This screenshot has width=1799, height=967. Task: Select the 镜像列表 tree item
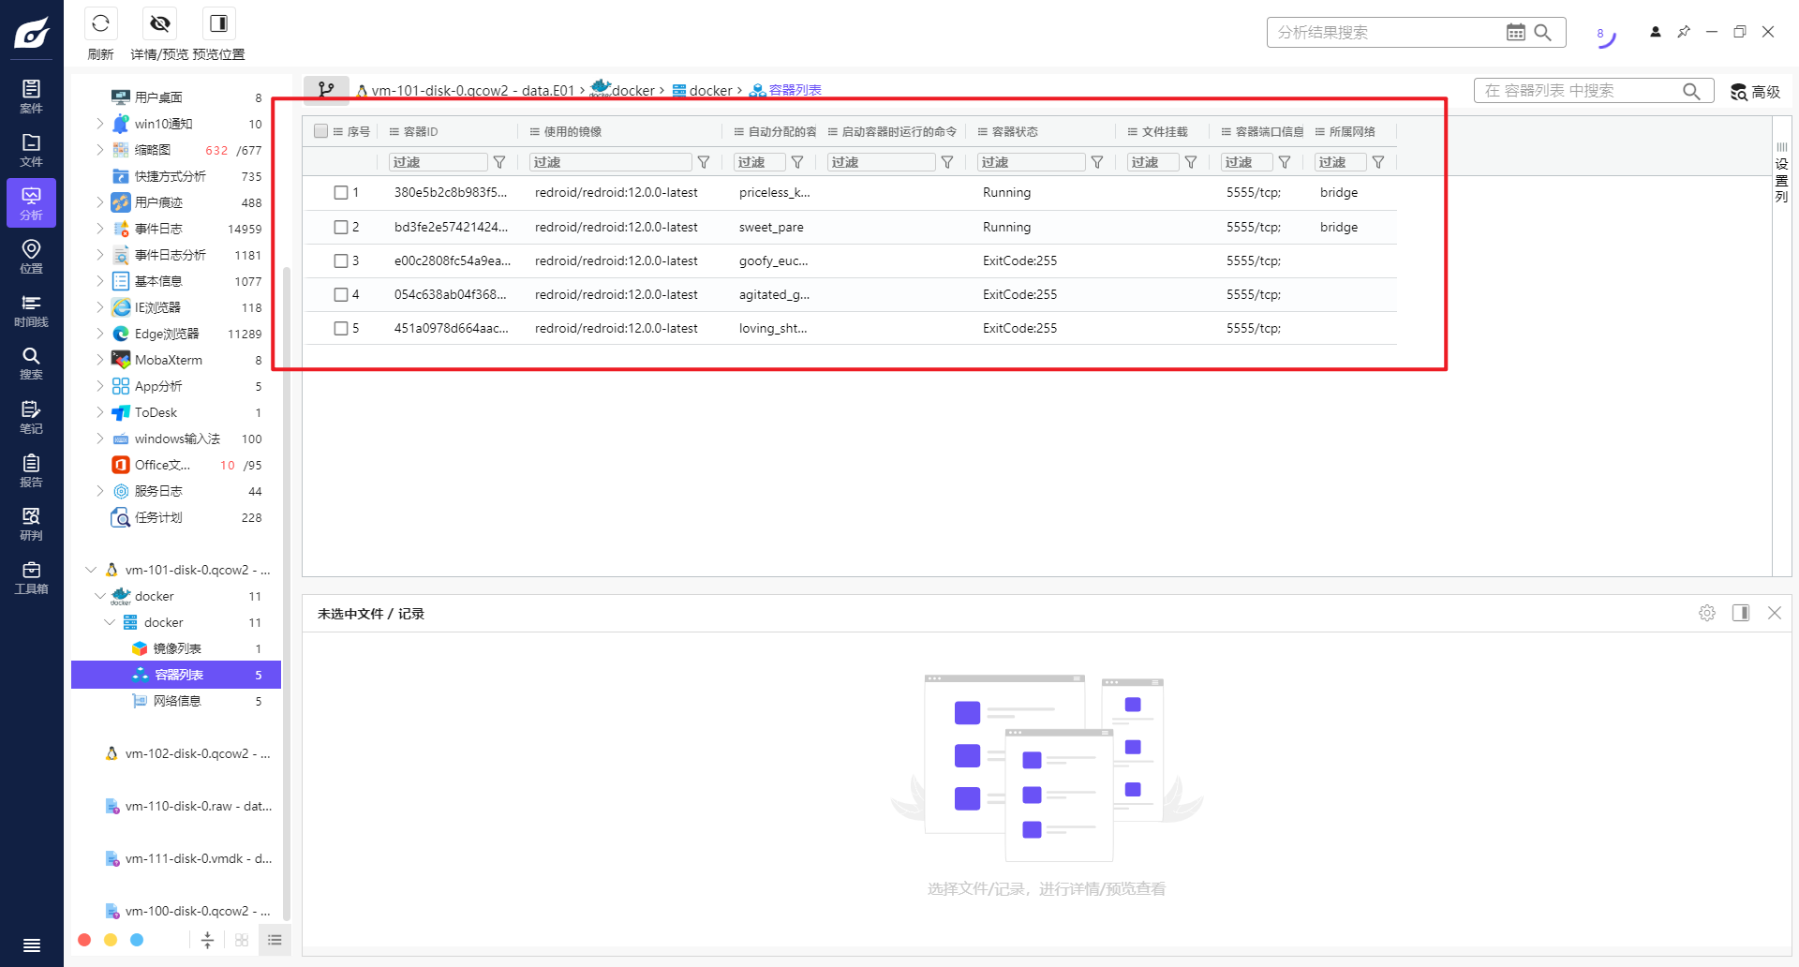(177, 648)
